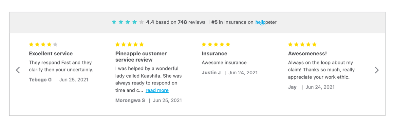393x129 pixels.
Task: Click reviewer name Jay
Action: tap(292, 87)
